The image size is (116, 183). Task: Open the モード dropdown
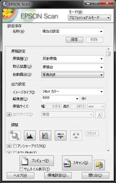pos(89,18)
